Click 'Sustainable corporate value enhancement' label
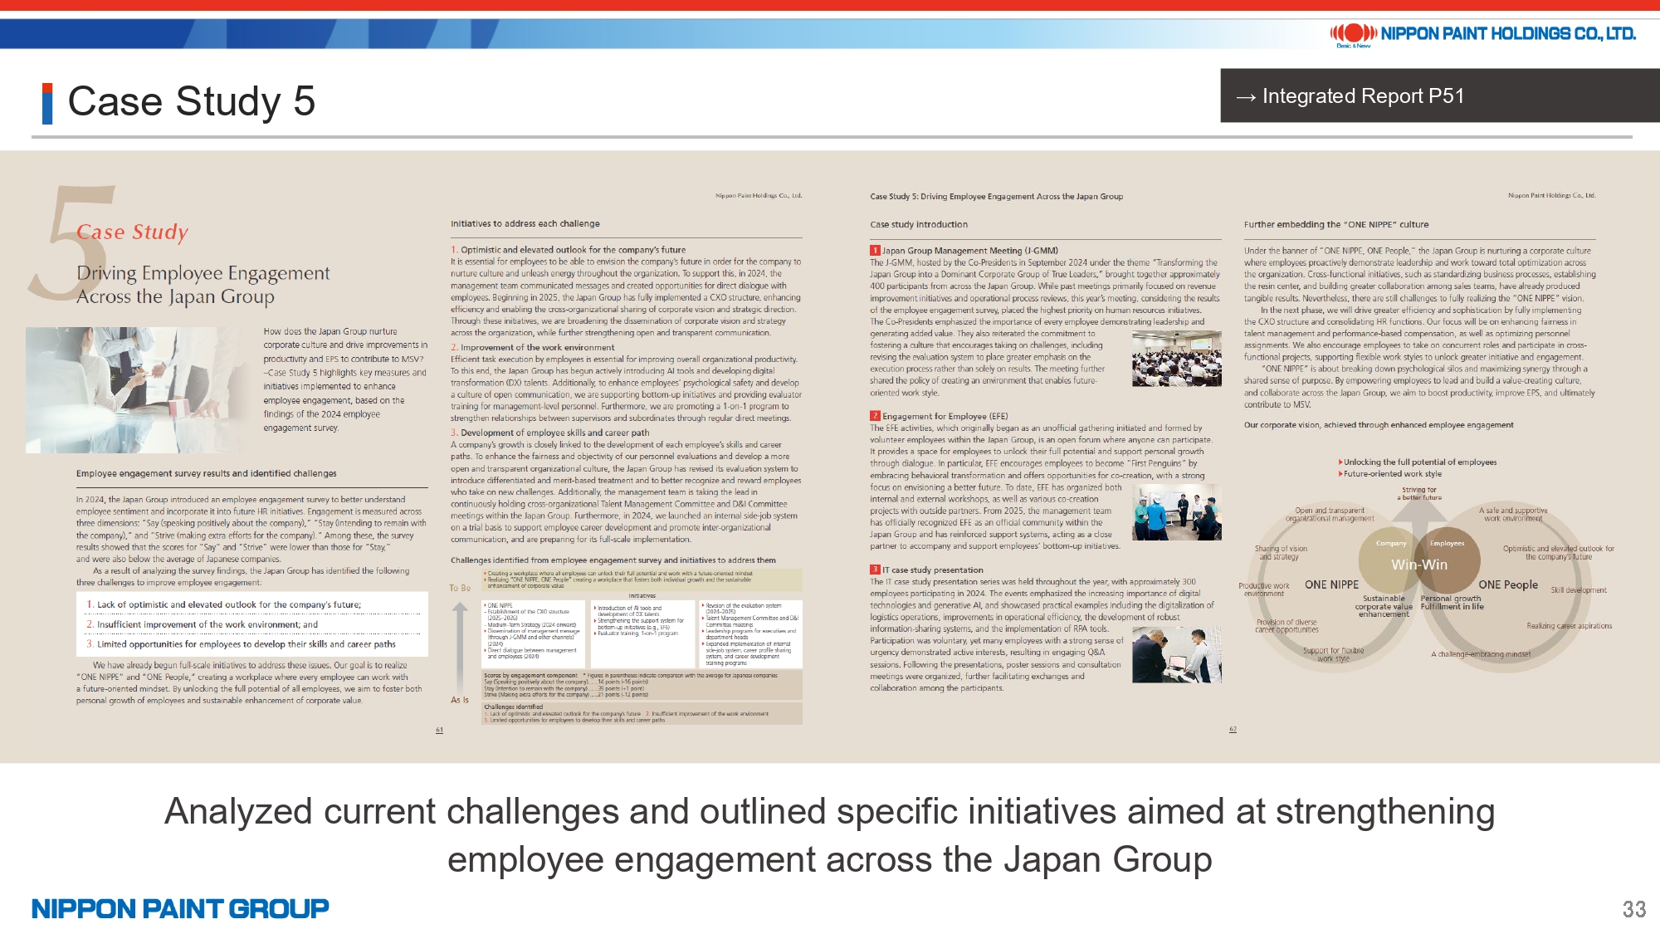The image size is (1660, 934). pyautogui.click(x=1384, y=606)
